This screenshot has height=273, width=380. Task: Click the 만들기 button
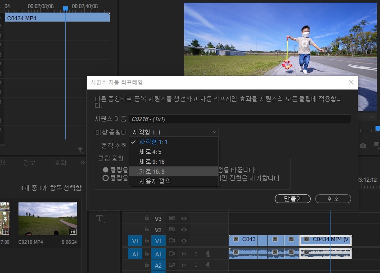click(x=293, y=199)
